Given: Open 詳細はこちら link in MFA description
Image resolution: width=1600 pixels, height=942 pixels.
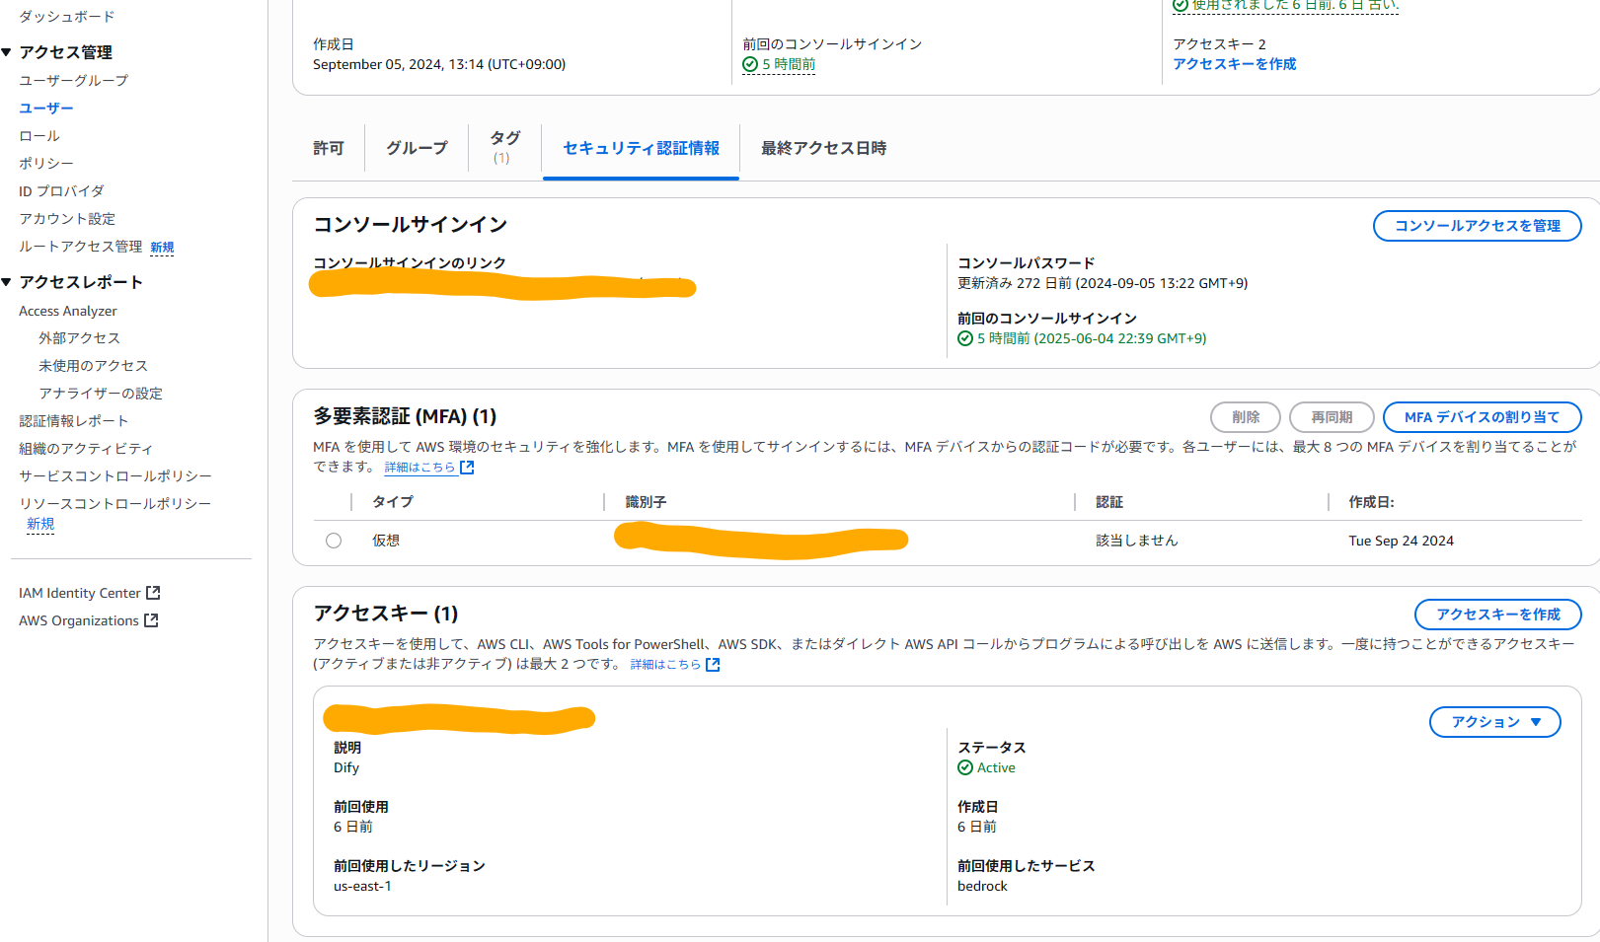Looking at the screenshot, I should 419,468.
